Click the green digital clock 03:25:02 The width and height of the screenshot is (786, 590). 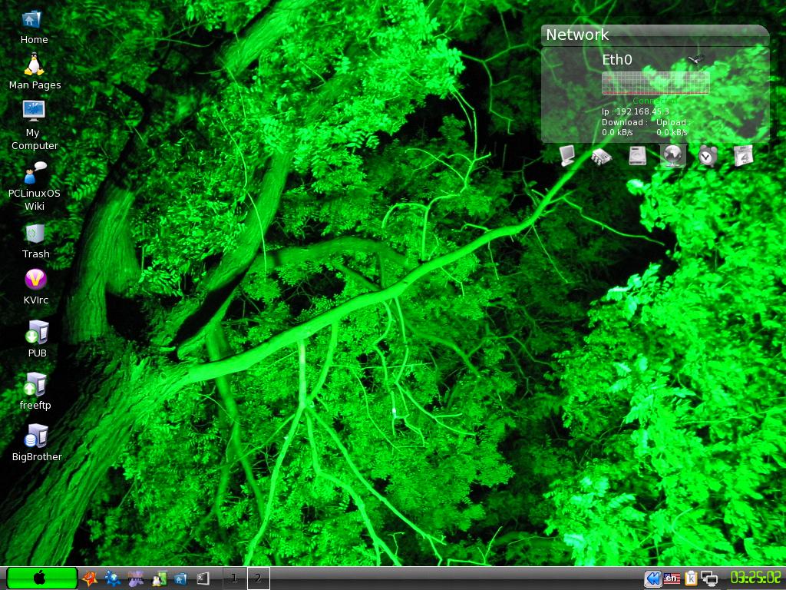click(x=755, y=578)
